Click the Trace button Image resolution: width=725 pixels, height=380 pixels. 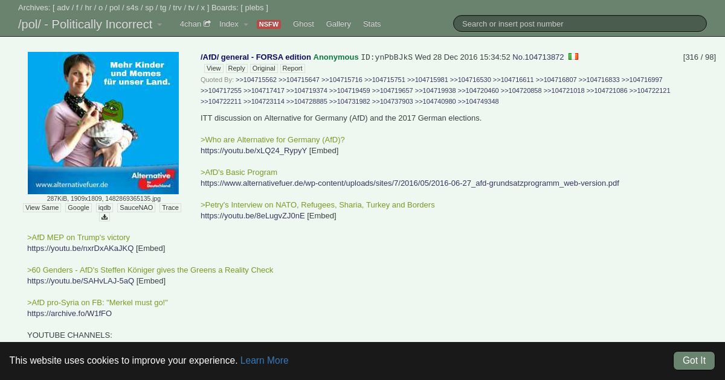[x=170, y=207]
